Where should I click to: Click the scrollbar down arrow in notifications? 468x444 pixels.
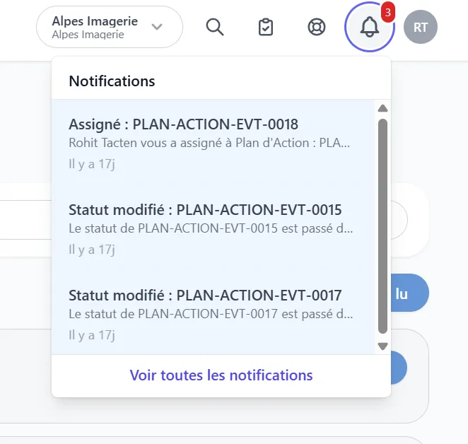click(x=382, y=346)
